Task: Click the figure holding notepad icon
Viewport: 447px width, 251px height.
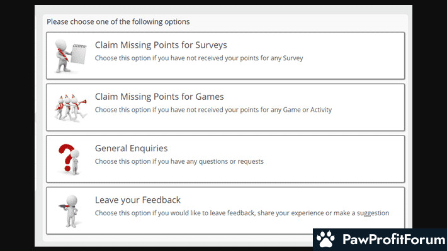Action: [71, 56]
